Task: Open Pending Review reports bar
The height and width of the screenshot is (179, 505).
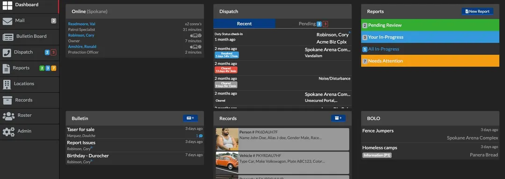Action: 430,25
